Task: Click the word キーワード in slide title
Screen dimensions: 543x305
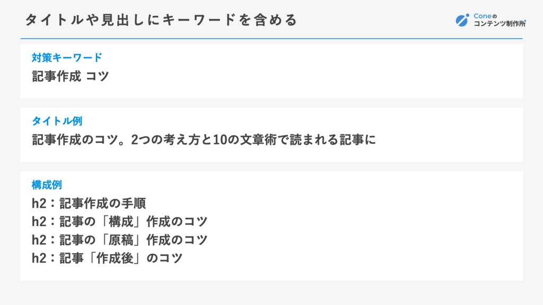Action: [x=199, y=20]
